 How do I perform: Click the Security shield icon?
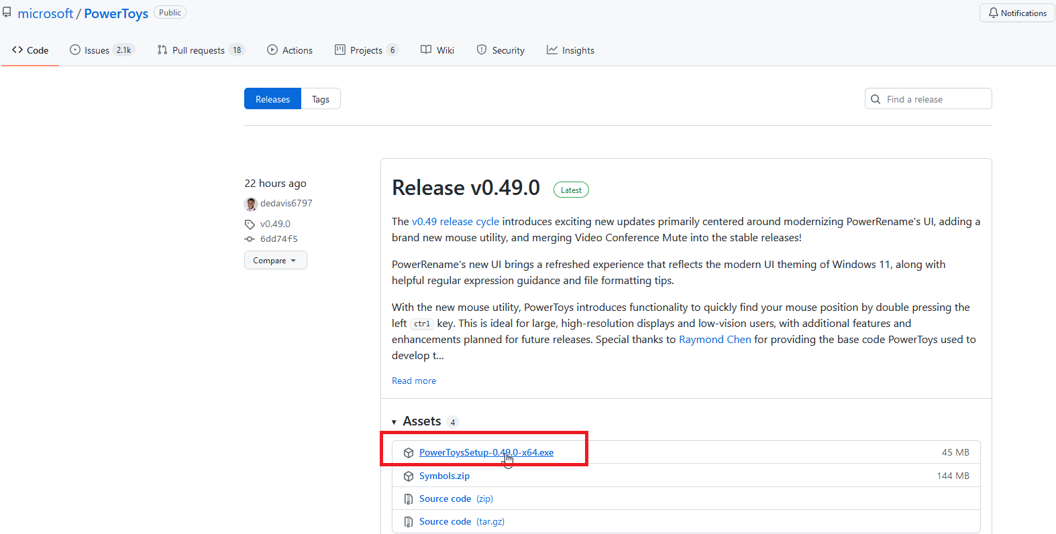coord(482,50)
